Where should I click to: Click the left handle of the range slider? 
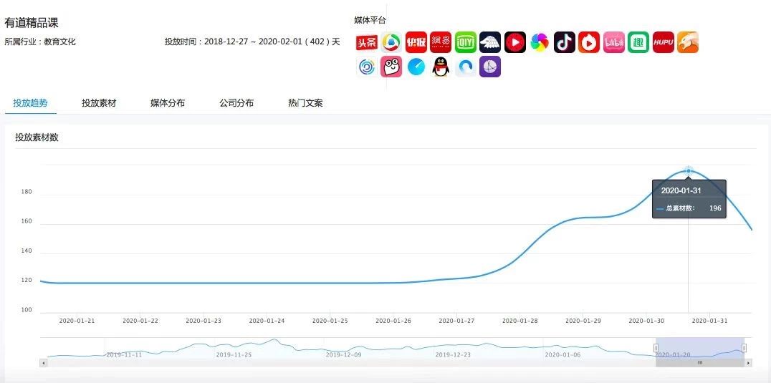point(656,348)
